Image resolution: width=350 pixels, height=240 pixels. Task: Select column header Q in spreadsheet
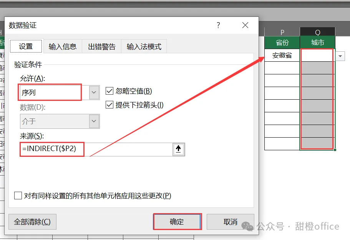point(317,32)
